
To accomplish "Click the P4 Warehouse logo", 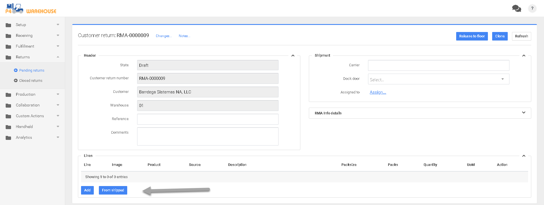I will [31, 9].
